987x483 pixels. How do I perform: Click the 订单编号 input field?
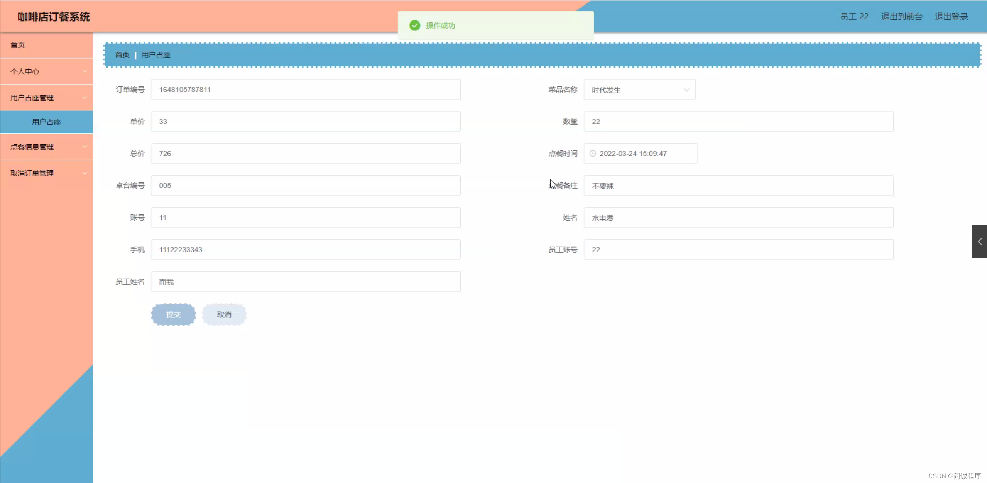point(305,89)
